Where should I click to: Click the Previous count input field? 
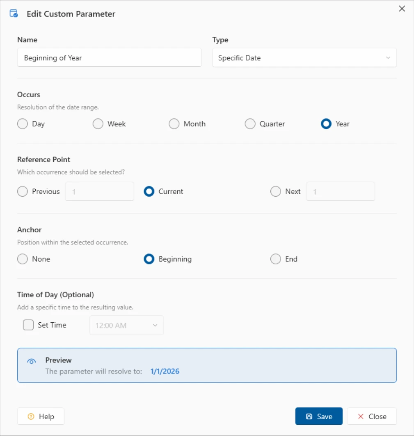point(99,191)
